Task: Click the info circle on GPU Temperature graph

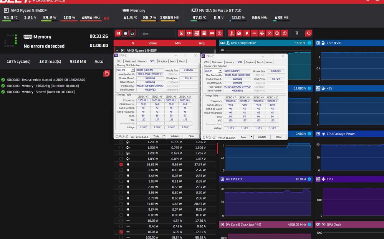Action: pos(309,43)
